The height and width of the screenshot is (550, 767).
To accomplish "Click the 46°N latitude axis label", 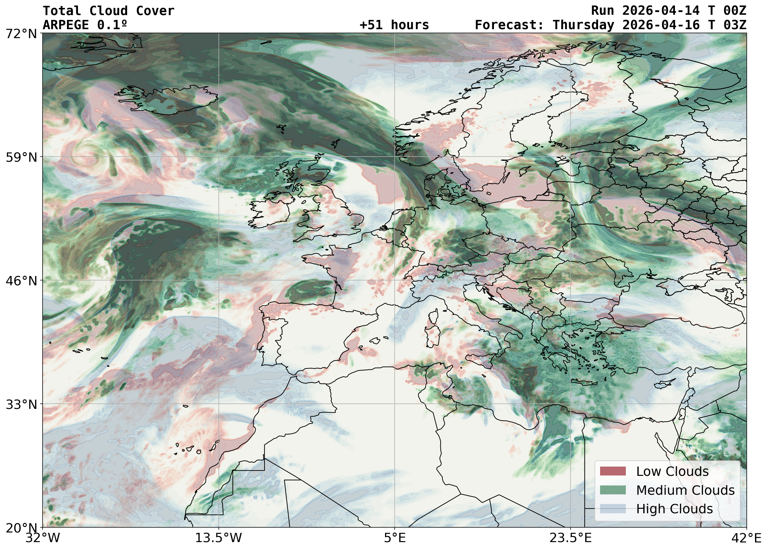I will 21,280.
